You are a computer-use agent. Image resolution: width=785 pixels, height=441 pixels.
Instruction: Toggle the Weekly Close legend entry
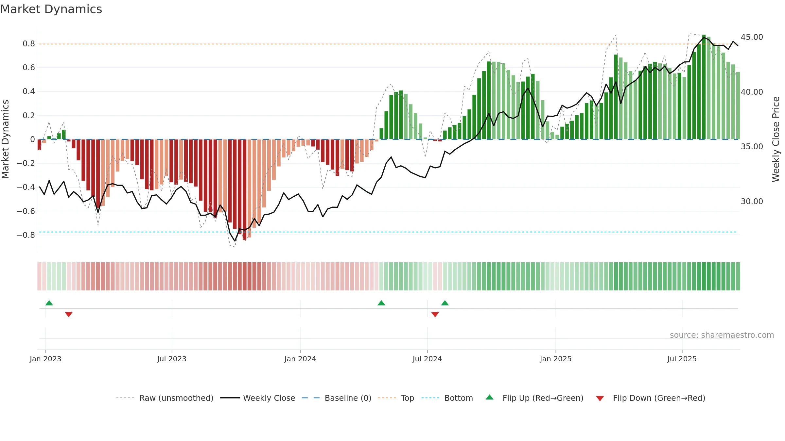[x=257, y=398]
